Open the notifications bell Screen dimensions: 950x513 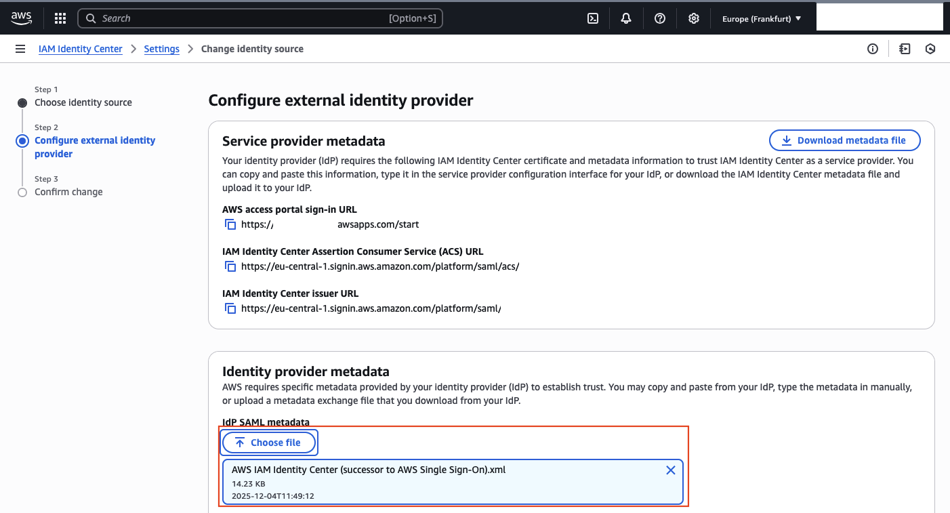pos(625,18)
